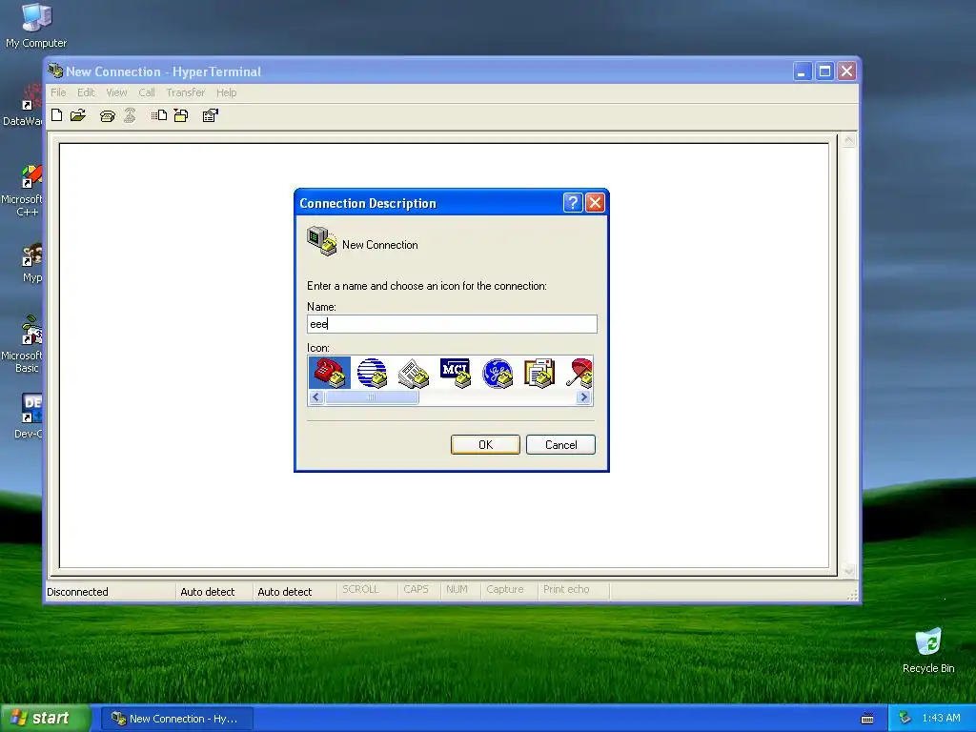Click the Properties toolbar icon

pyautogui.click(x=211, y=115)
